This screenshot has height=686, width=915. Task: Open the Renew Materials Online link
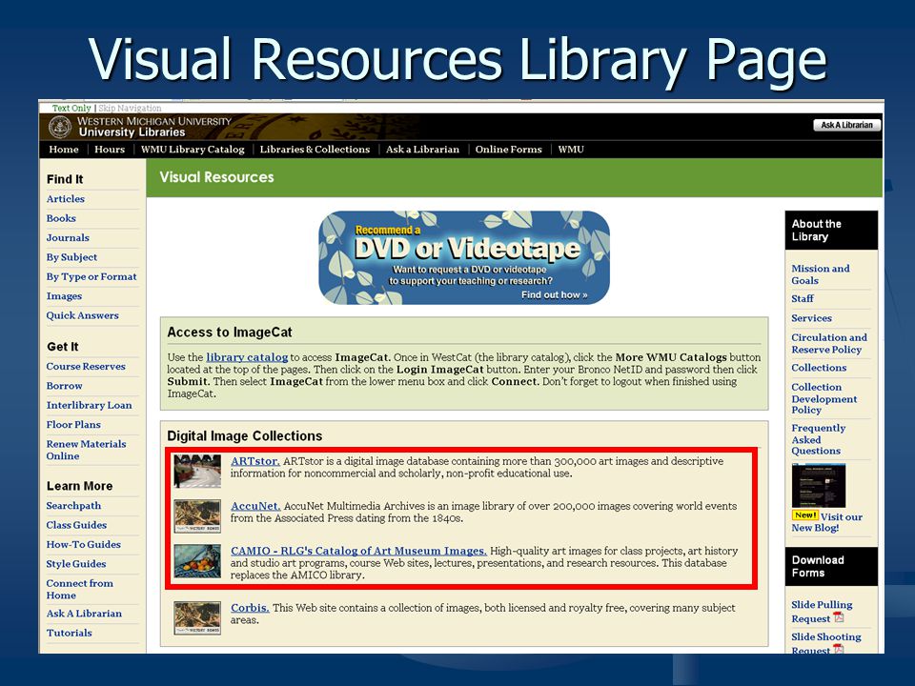coord(87,450)
